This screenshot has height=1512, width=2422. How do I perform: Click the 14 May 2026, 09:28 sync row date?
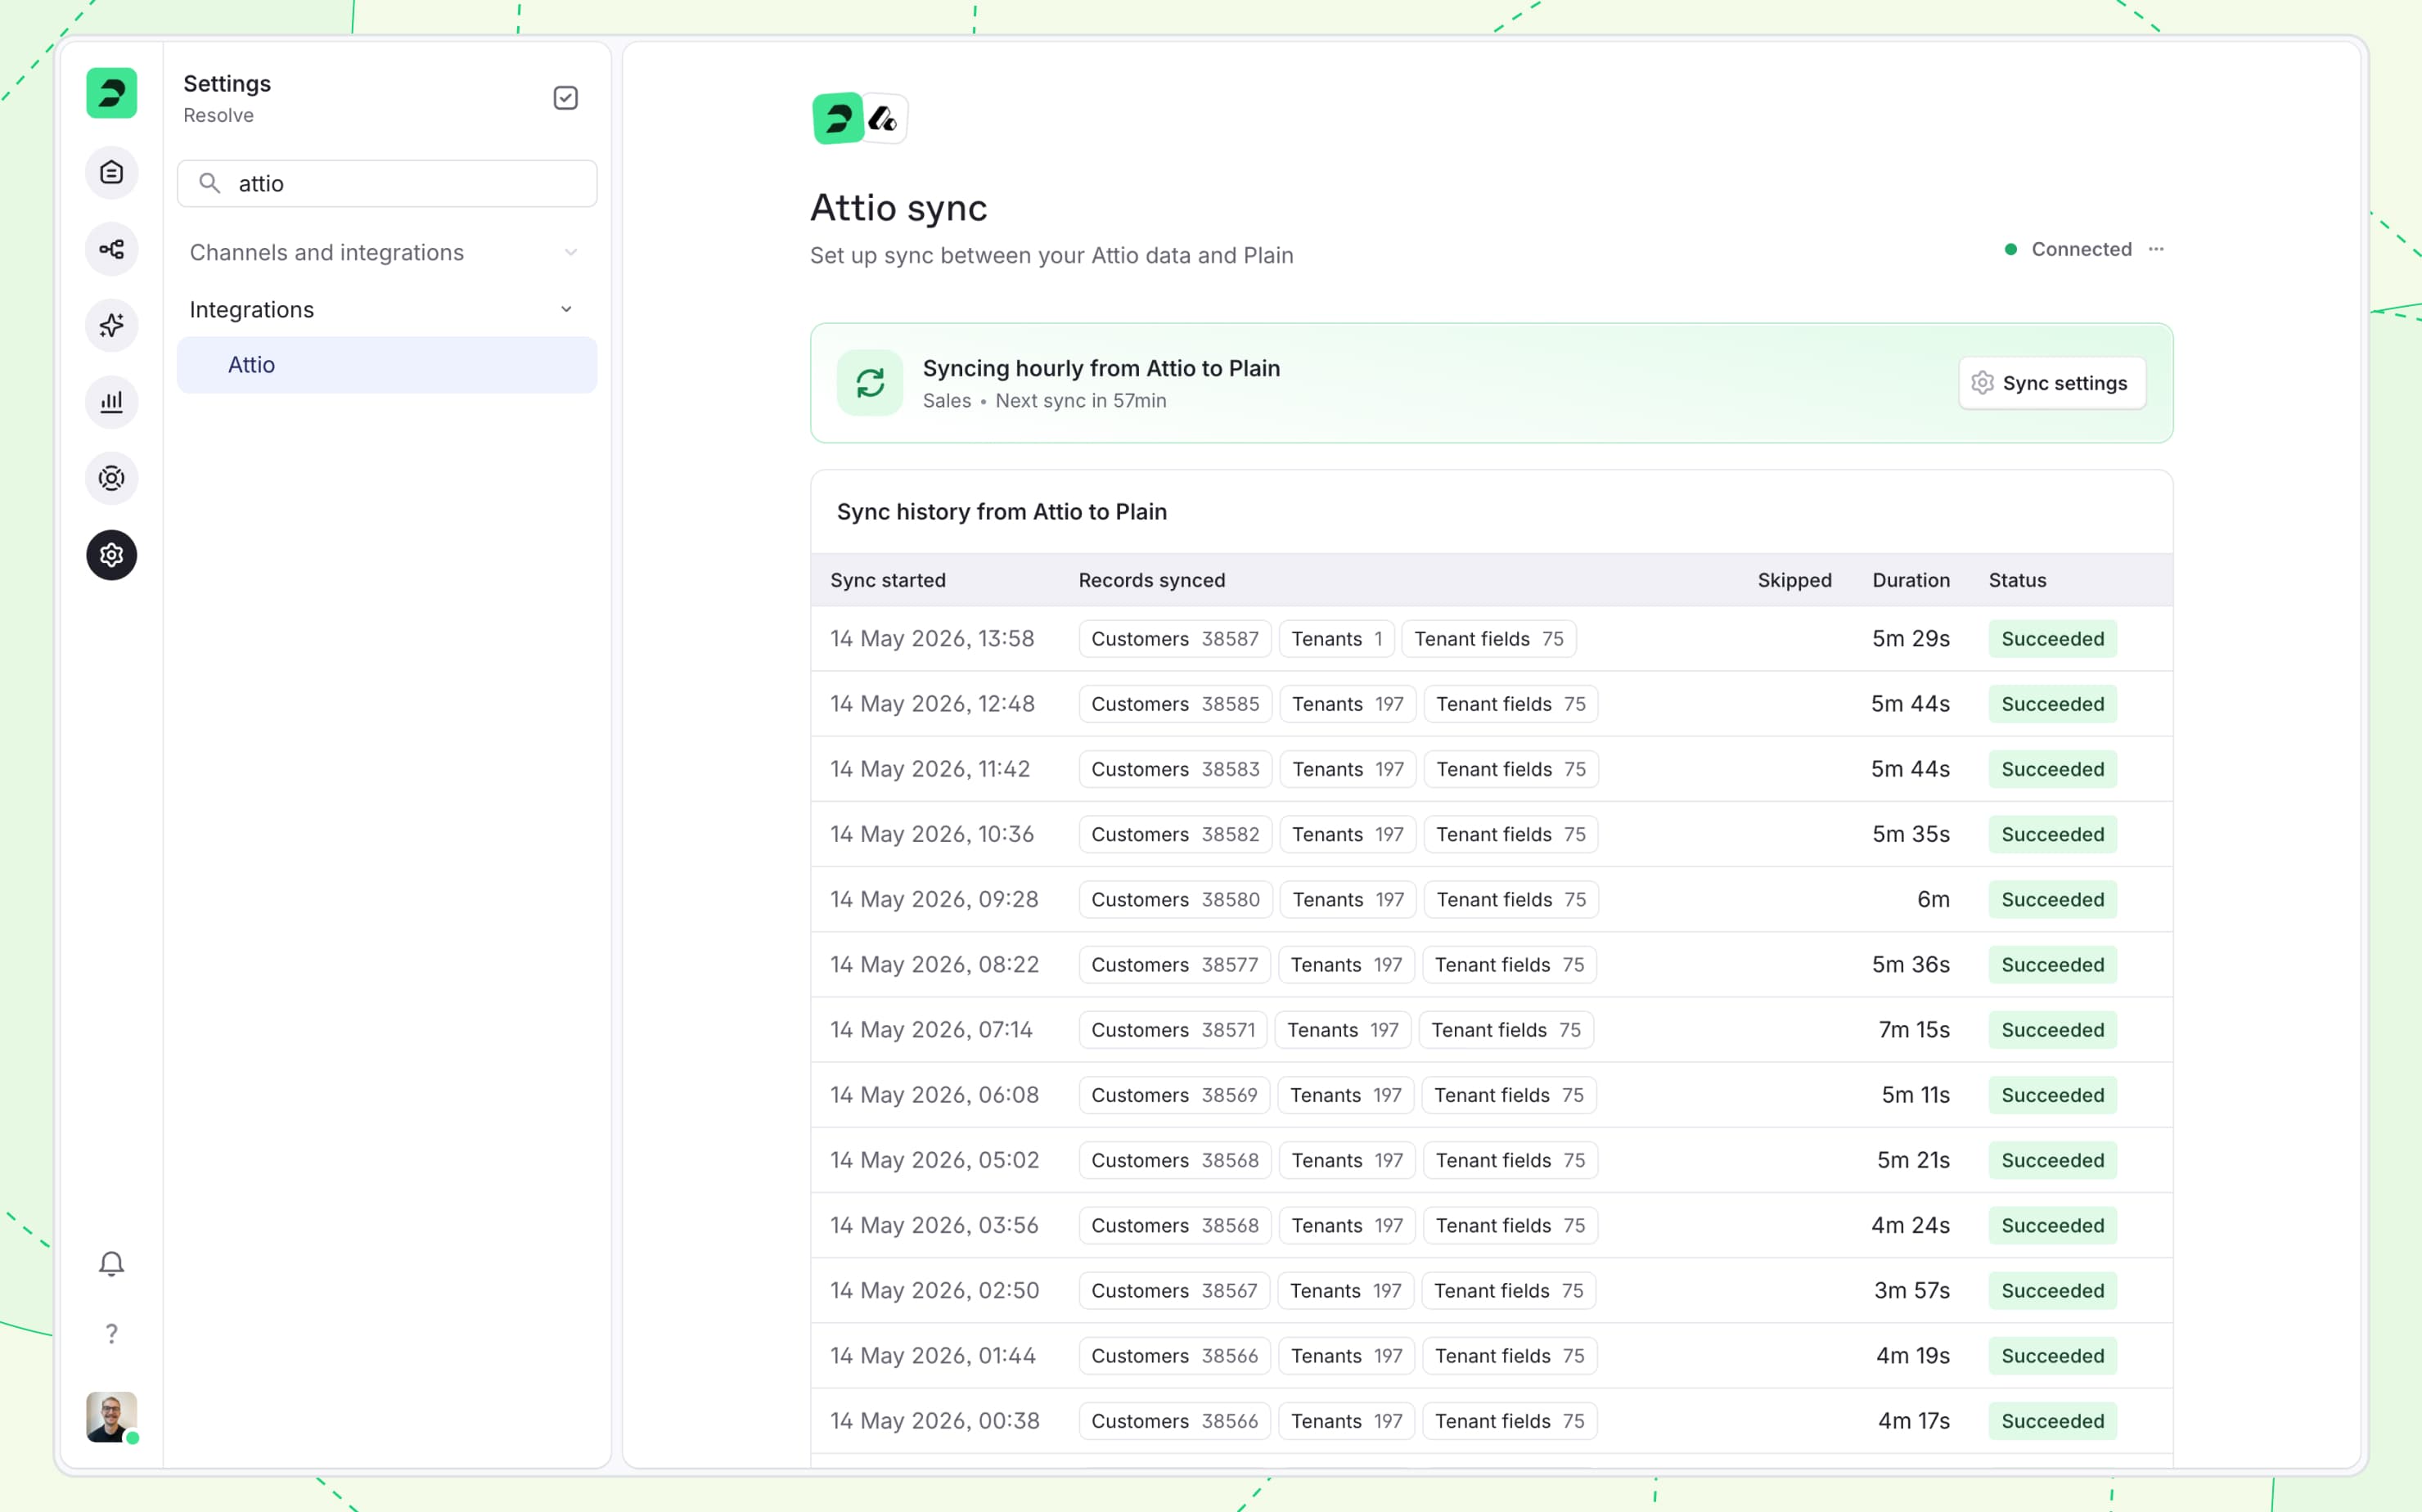(934, 899)
